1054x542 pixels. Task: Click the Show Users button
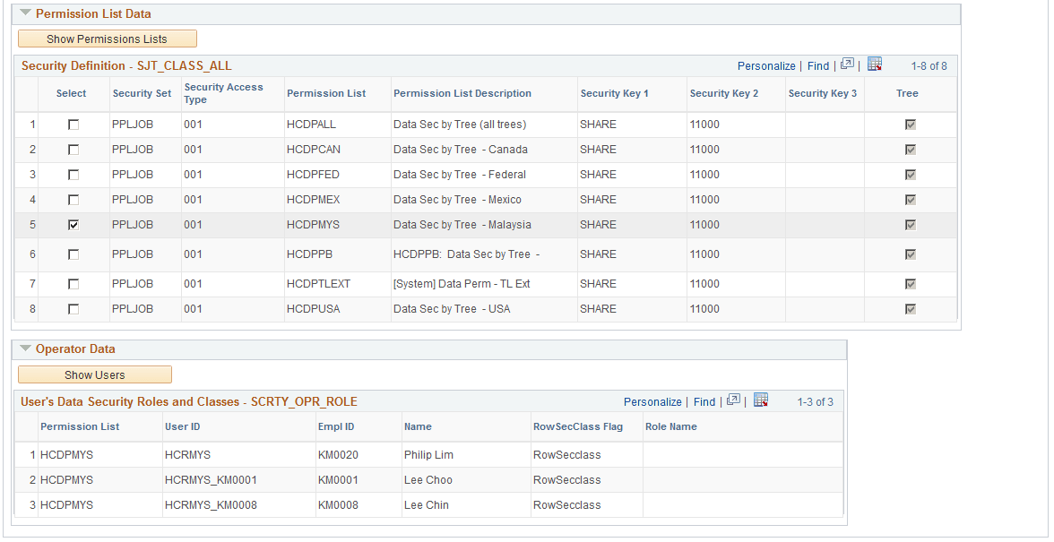click(x=95, y=374)
